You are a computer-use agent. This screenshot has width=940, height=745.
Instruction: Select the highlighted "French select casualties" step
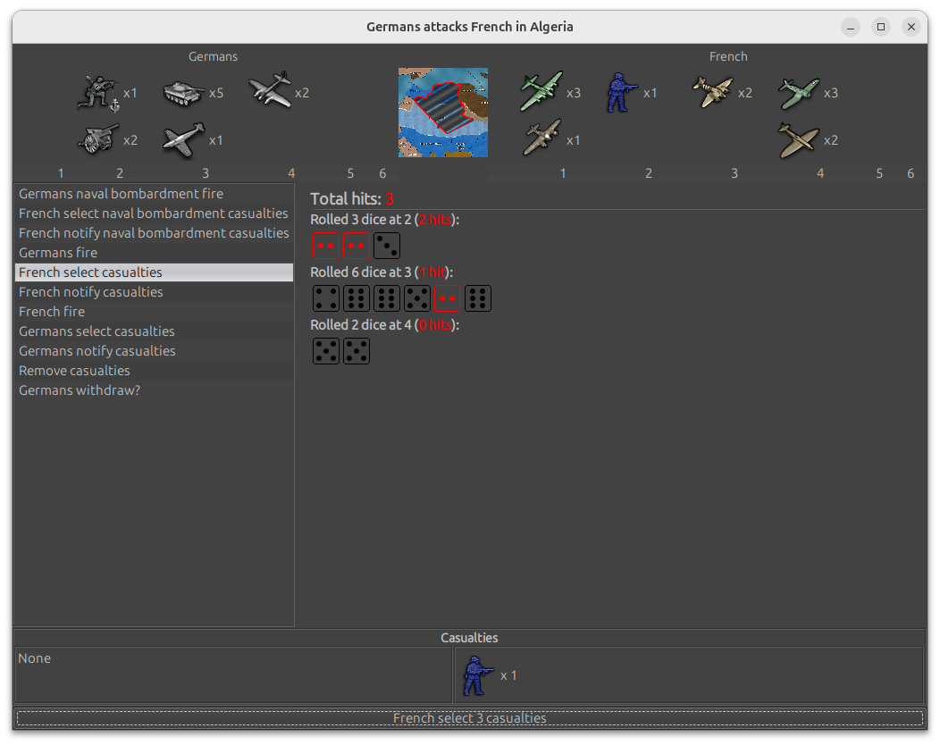[90, 272]
